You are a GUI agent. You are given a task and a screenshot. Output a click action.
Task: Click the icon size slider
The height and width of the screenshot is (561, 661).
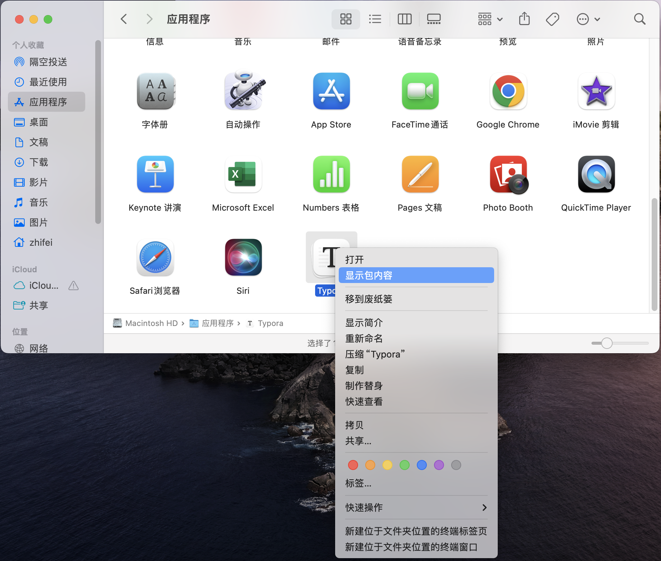tap(620, 343)
